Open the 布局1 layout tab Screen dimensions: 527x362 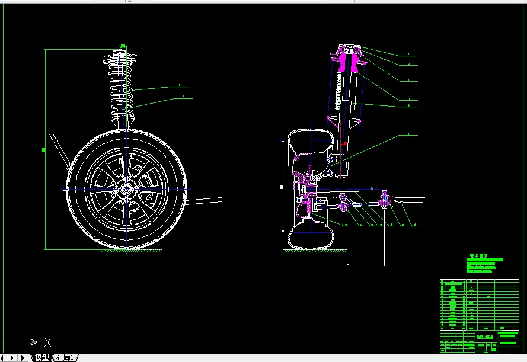(x=65, y=357)
